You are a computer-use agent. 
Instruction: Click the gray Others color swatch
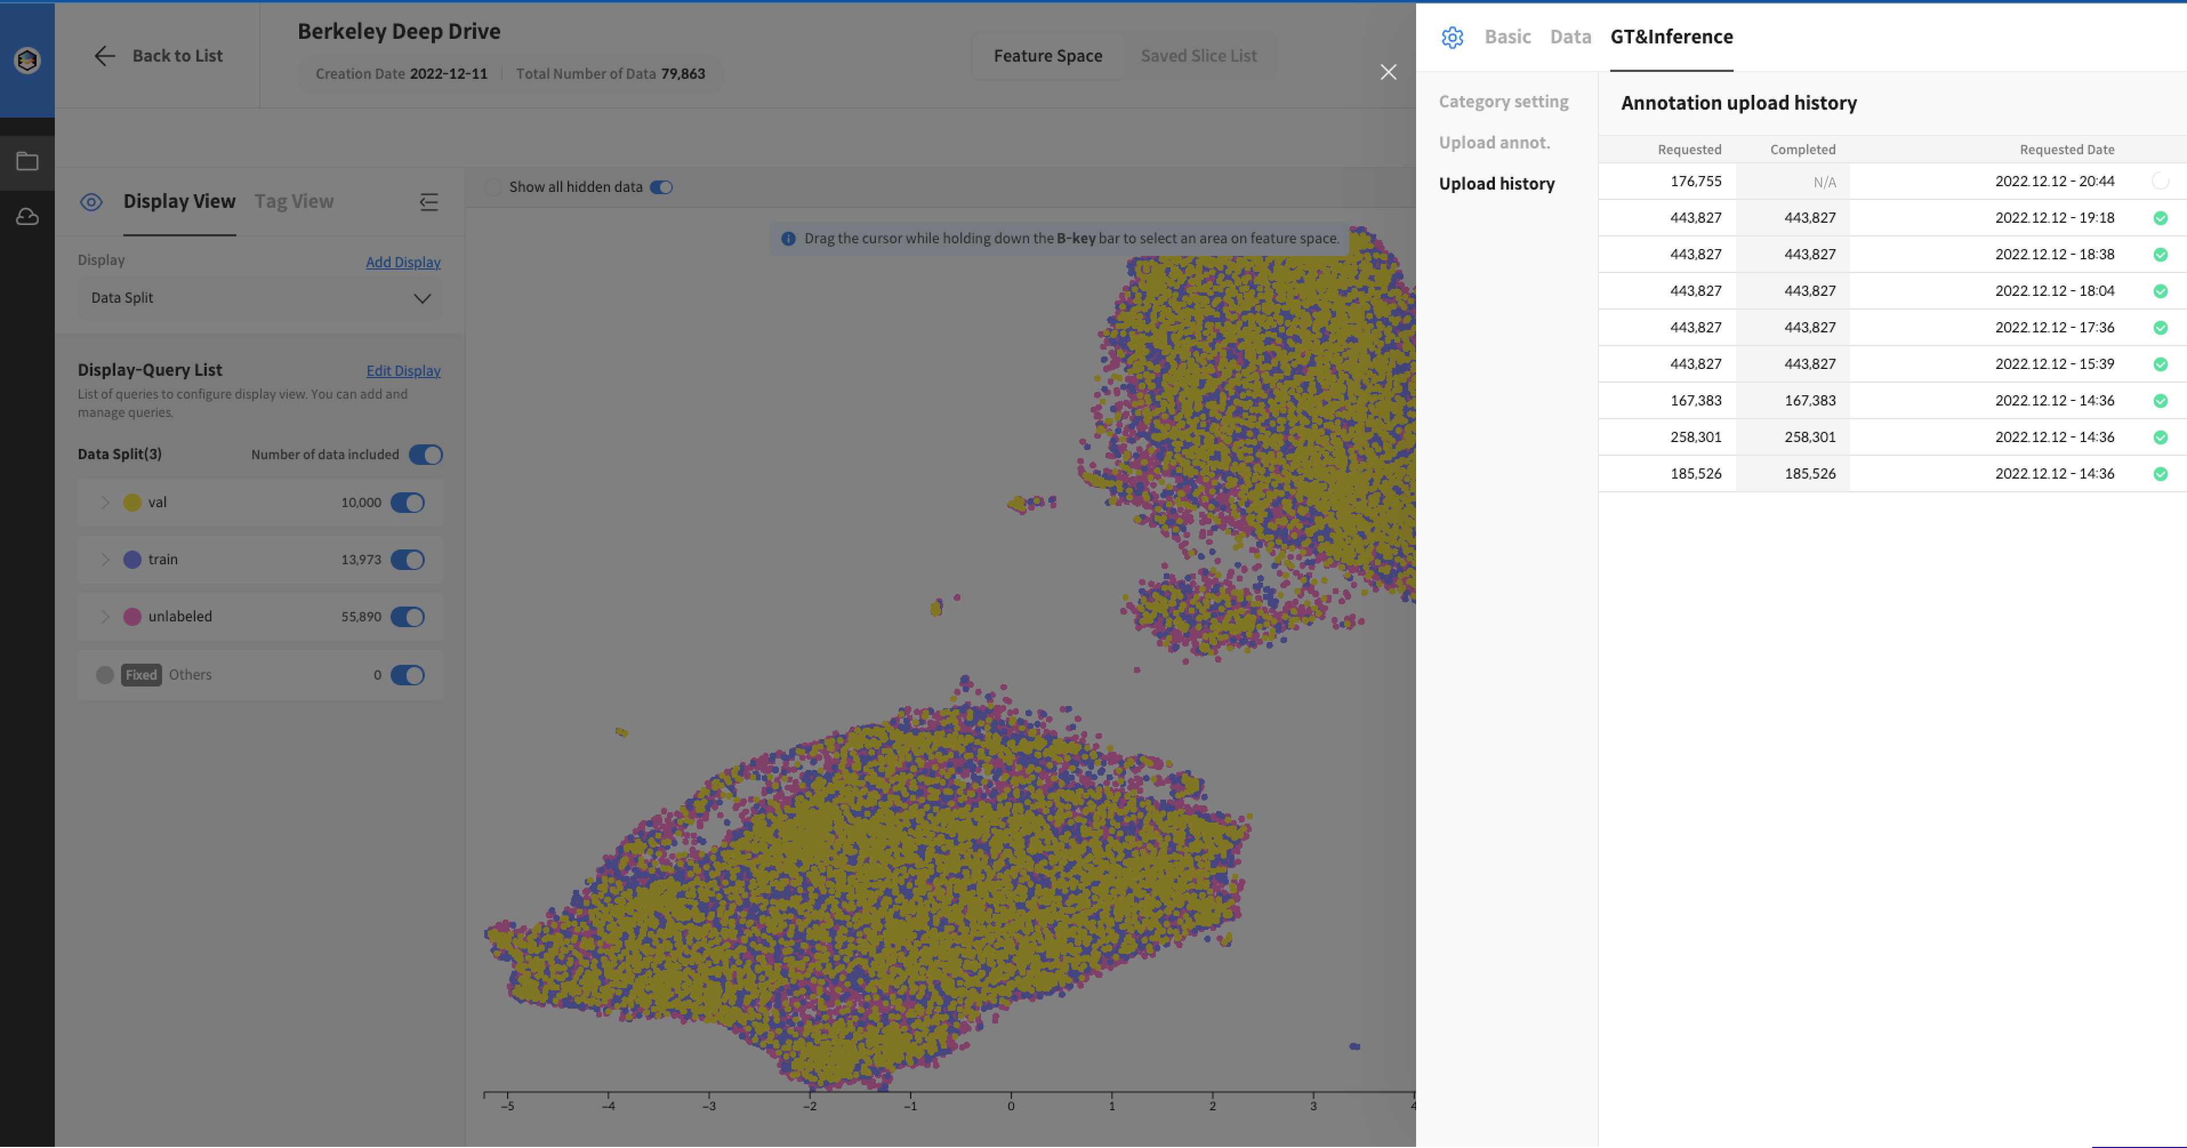click(x=105, y=675)
